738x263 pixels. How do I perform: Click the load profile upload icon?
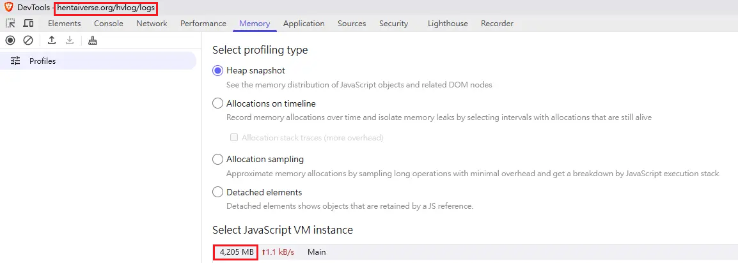52,40
